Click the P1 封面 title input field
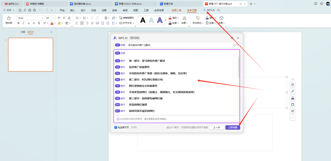Image resolution: width=331 pixels, height=161 pixels. (x=177, y=45)
